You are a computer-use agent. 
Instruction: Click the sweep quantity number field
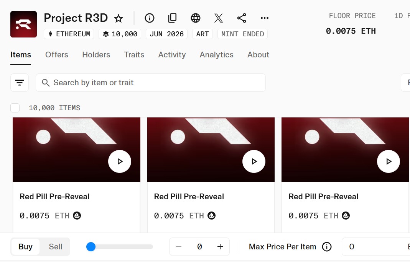coord(199,247)
